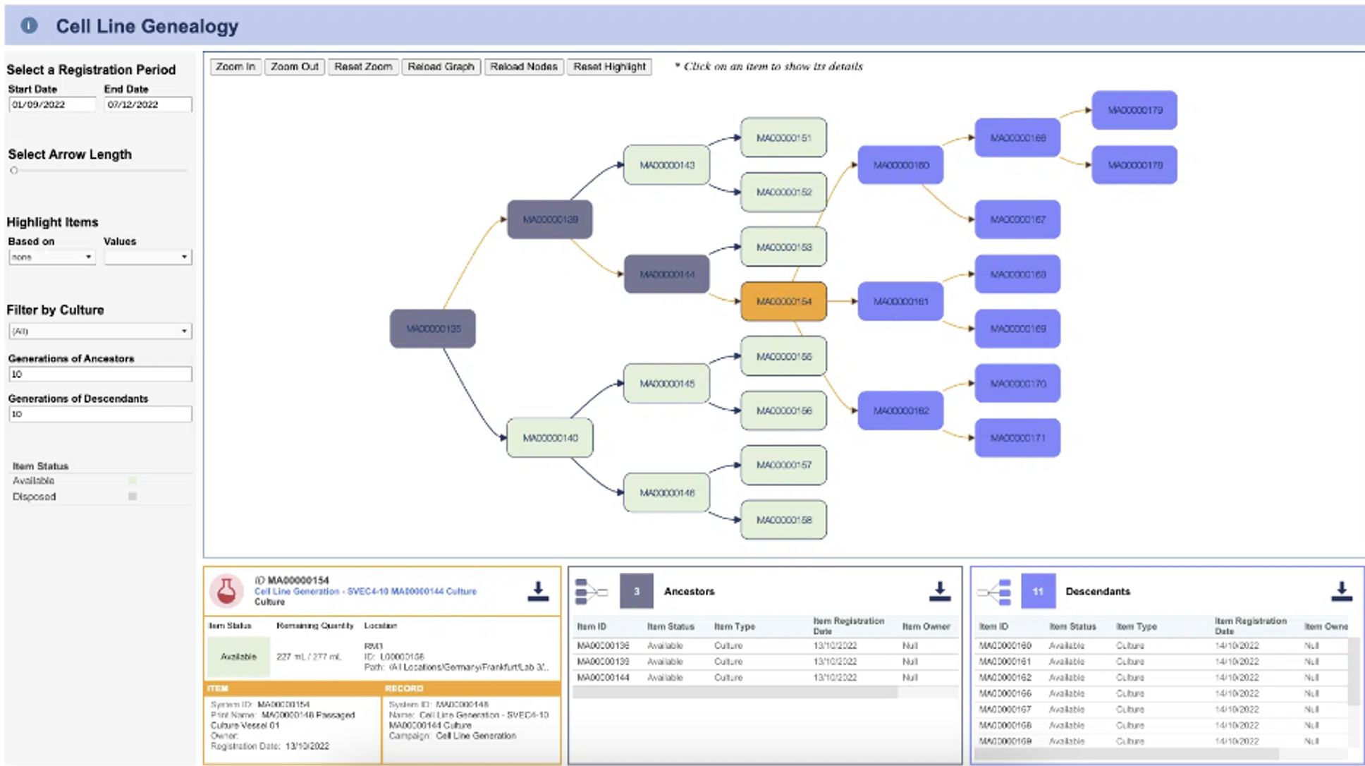Select highlighted orange node MA00000154
Screen dimensions: 1365x766
783,301
